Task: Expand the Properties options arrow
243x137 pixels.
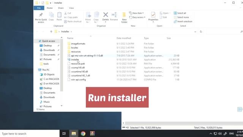Action: click(153, 22)
